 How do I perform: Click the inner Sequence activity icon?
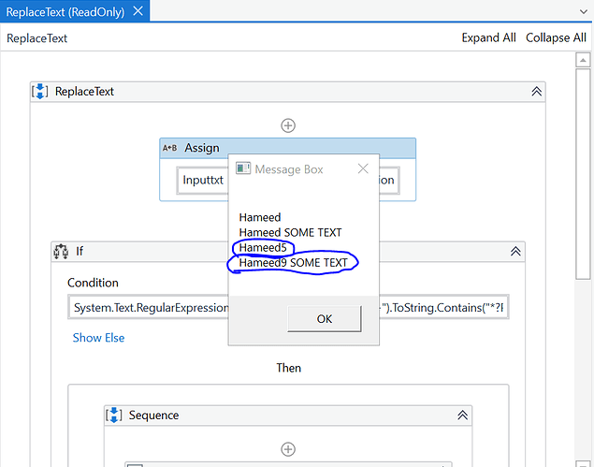[x=114, y=415]
